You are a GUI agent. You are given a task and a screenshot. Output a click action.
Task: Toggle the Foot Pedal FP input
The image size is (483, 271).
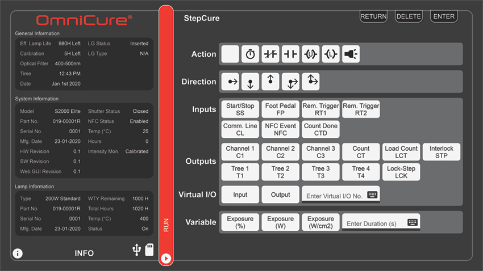tap(280, 109)
